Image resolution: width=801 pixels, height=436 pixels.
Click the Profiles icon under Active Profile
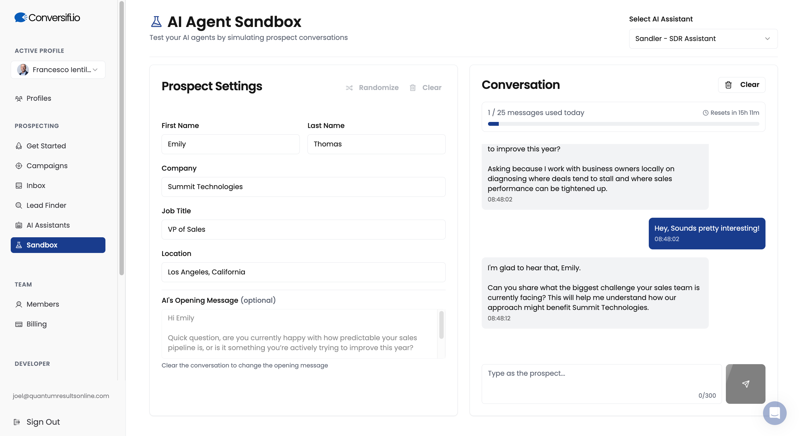[19, 98]
